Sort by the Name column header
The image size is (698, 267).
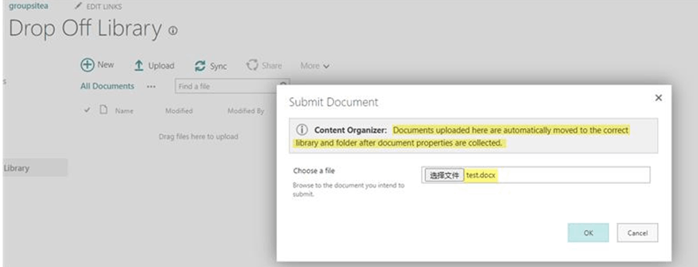124,111
